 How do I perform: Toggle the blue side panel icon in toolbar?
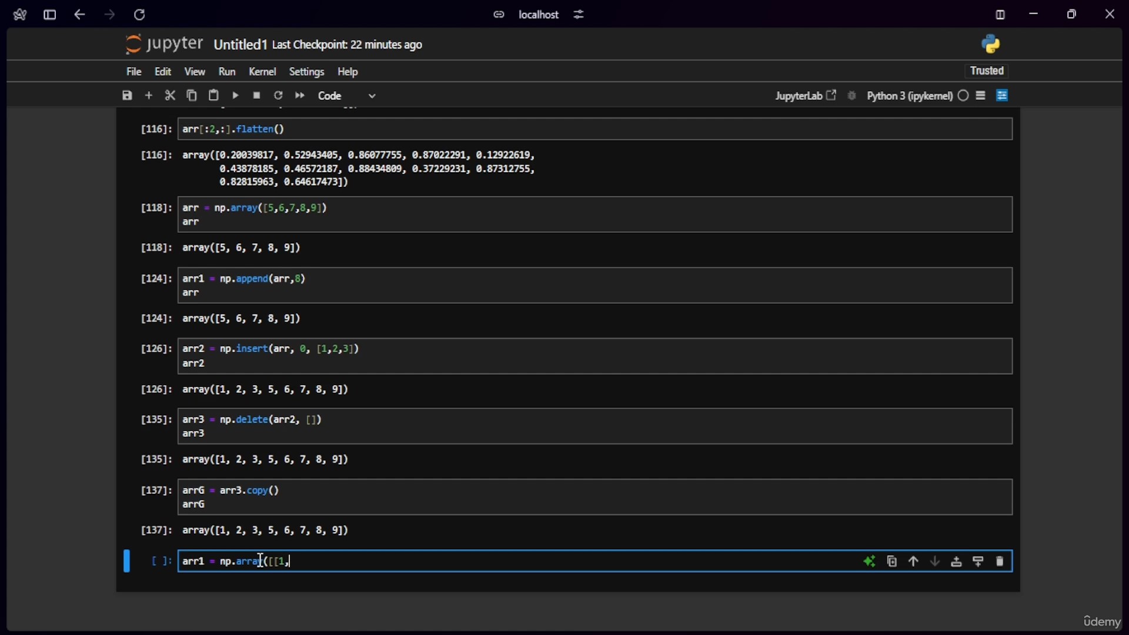tap(1003, 95)
